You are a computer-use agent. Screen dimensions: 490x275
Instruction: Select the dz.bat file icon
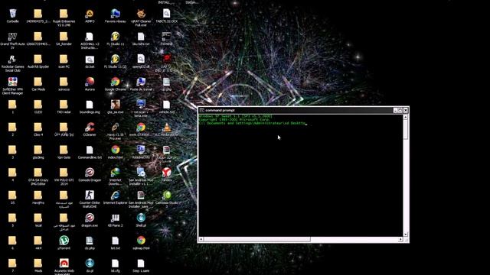90,60
